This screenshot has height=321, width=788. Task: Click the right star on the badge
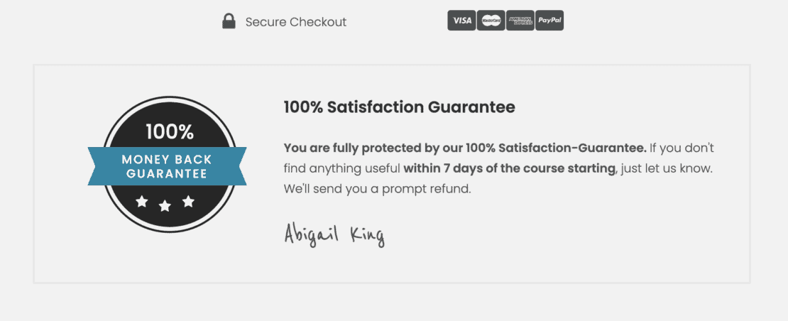click(188, 202)
